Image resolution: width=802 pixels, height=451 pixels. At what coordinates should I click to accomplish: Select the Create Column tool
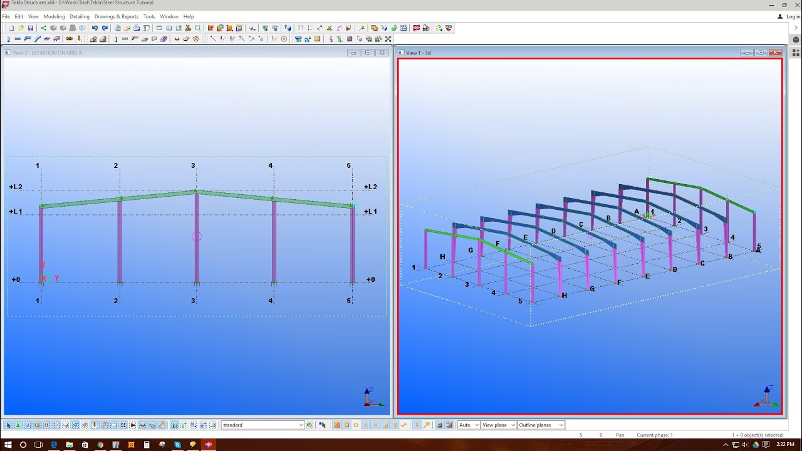(9, 38)
